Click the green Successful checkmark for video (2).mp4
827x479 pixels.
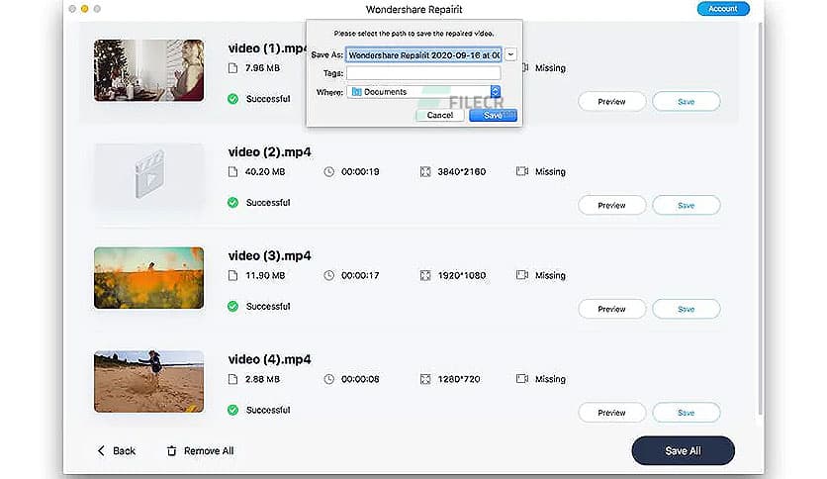coord(232,203)
